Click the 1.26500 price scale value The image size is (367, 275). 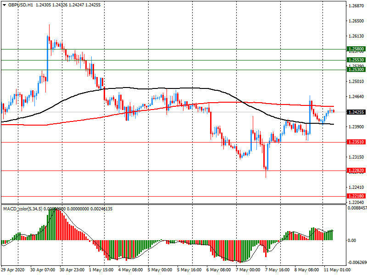(x=356, y=21)
